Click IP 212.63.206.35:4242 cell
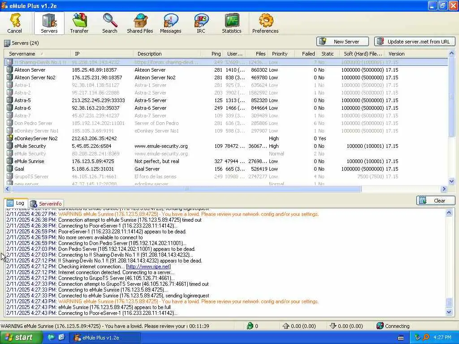The width and height of the screenshot is (459, 344). pyautogui.click(x=94, y=138)
